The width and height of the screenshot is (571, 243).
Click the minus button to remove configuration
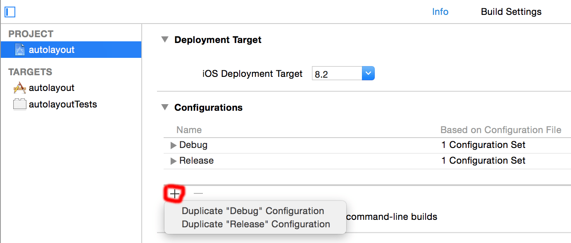pos(198,193)
